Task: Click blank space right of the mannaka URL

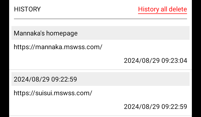Action: (147, 47)
